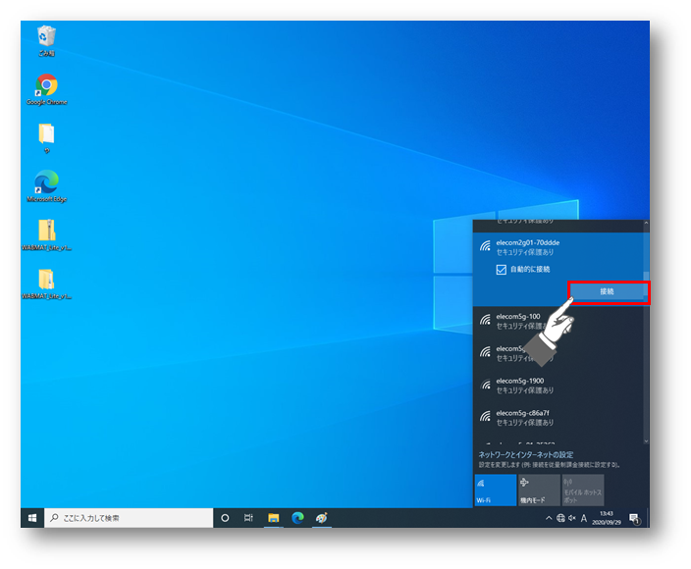Select the Microsoft Edge desktop shortcut
Screen dimensions: 691x569
(46, 185)
